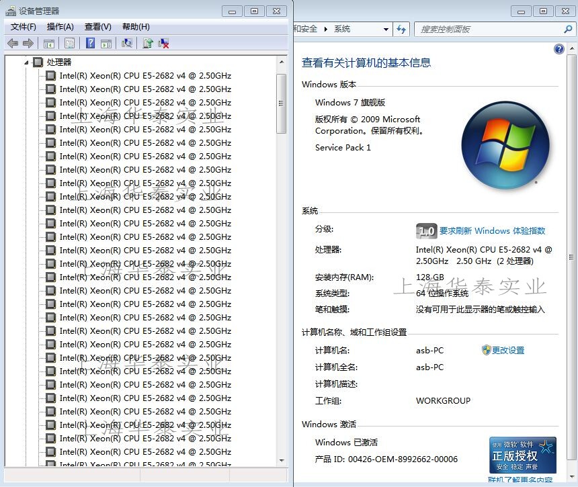Open the 操作(A) menu
Image resolution: width=578 pixels, height=487 pixels.
60,27
